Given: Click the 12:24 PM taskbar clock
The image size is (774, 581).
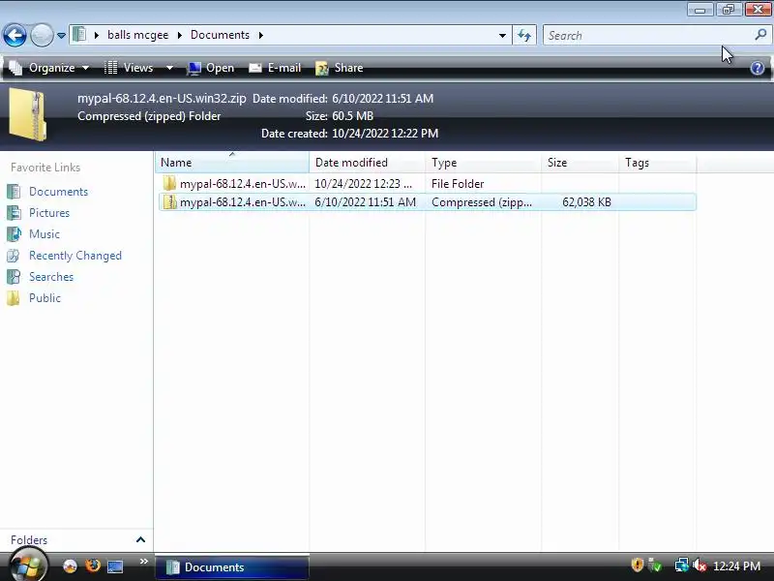Looking at the screenshot, I should [736, 566].
